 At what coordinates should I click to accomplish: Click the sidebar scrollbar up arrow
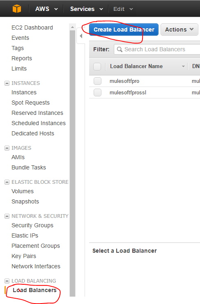[x=72, y=27]
